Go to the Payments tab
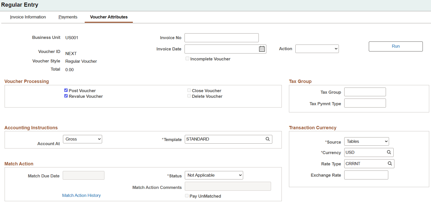The width and height of the screenshot is (431, 203). coord(68,17)
